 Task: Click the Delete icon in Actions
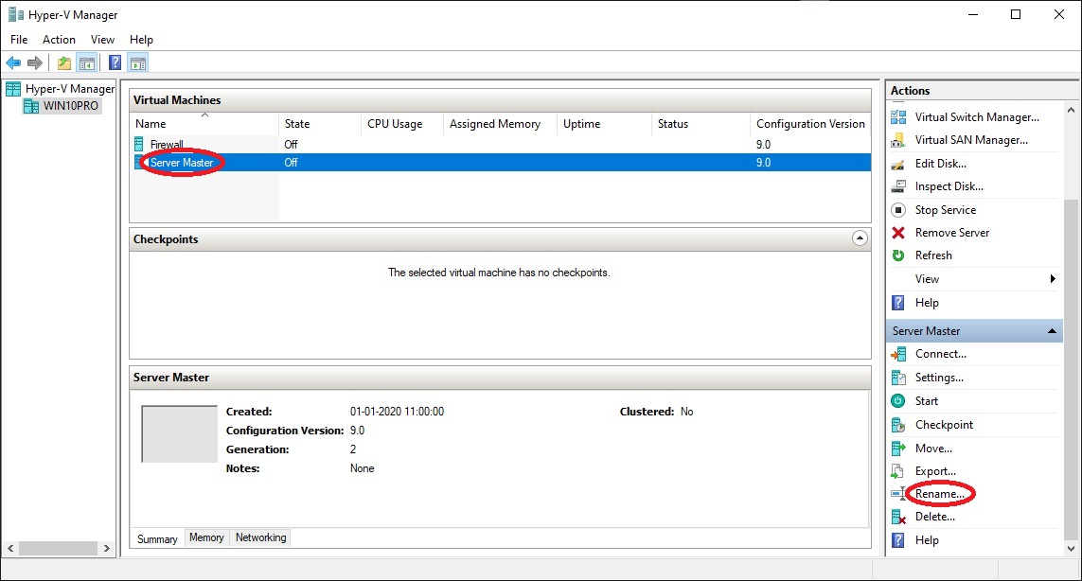point(898,517)
